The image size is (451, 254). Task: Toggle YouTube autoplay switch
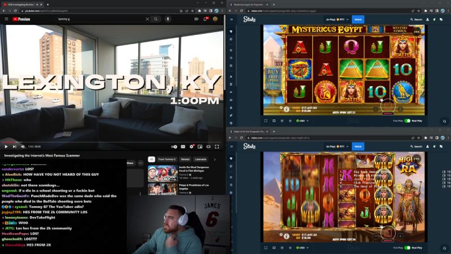174,146
